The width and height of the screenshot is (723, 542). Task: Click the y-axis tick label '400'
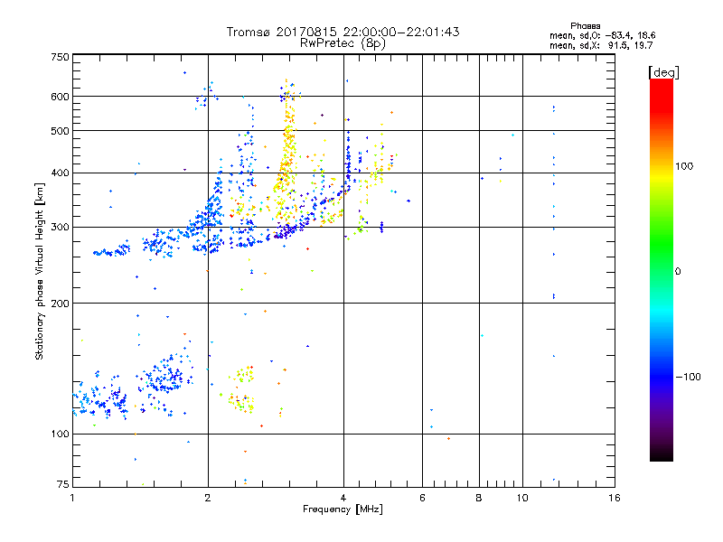61,173
